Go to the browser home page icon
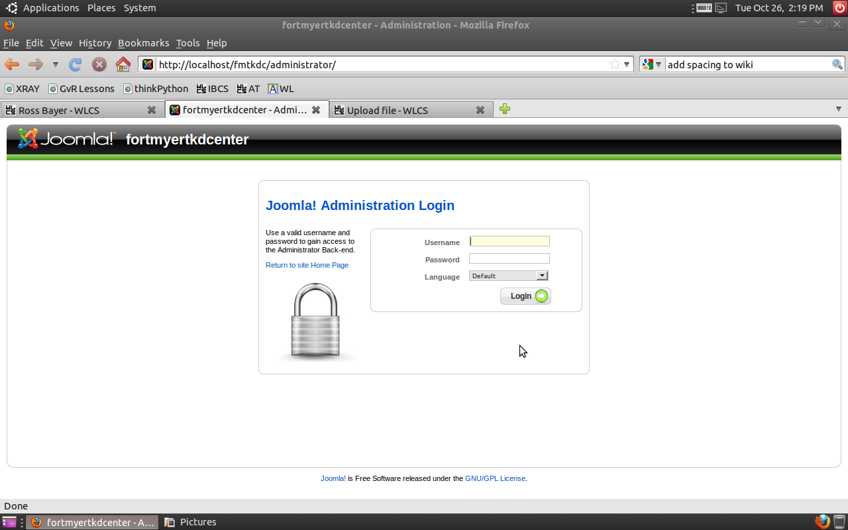Image resolution: width=848 pixels, height=530 pixels. click(123, 64)
